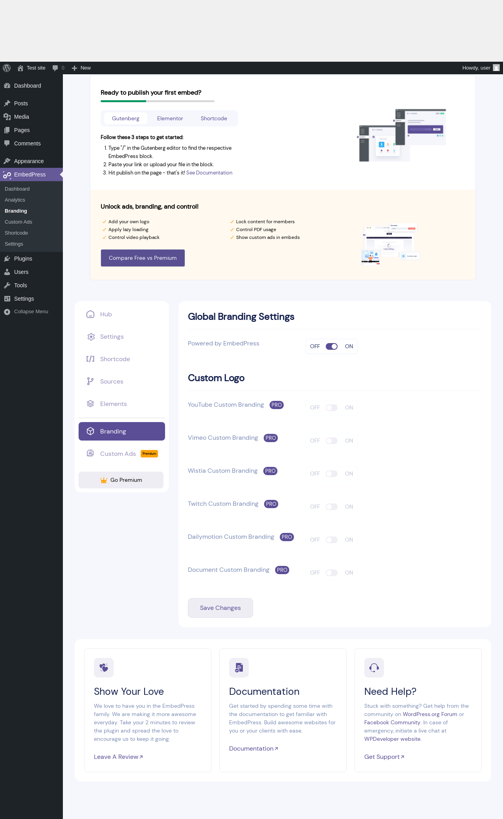
Task: Click the Plugins plug icon
Action: coord(7,259)
